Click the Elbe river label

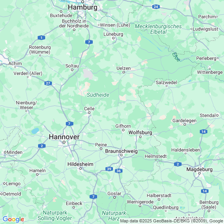click(x=176, y=57)
